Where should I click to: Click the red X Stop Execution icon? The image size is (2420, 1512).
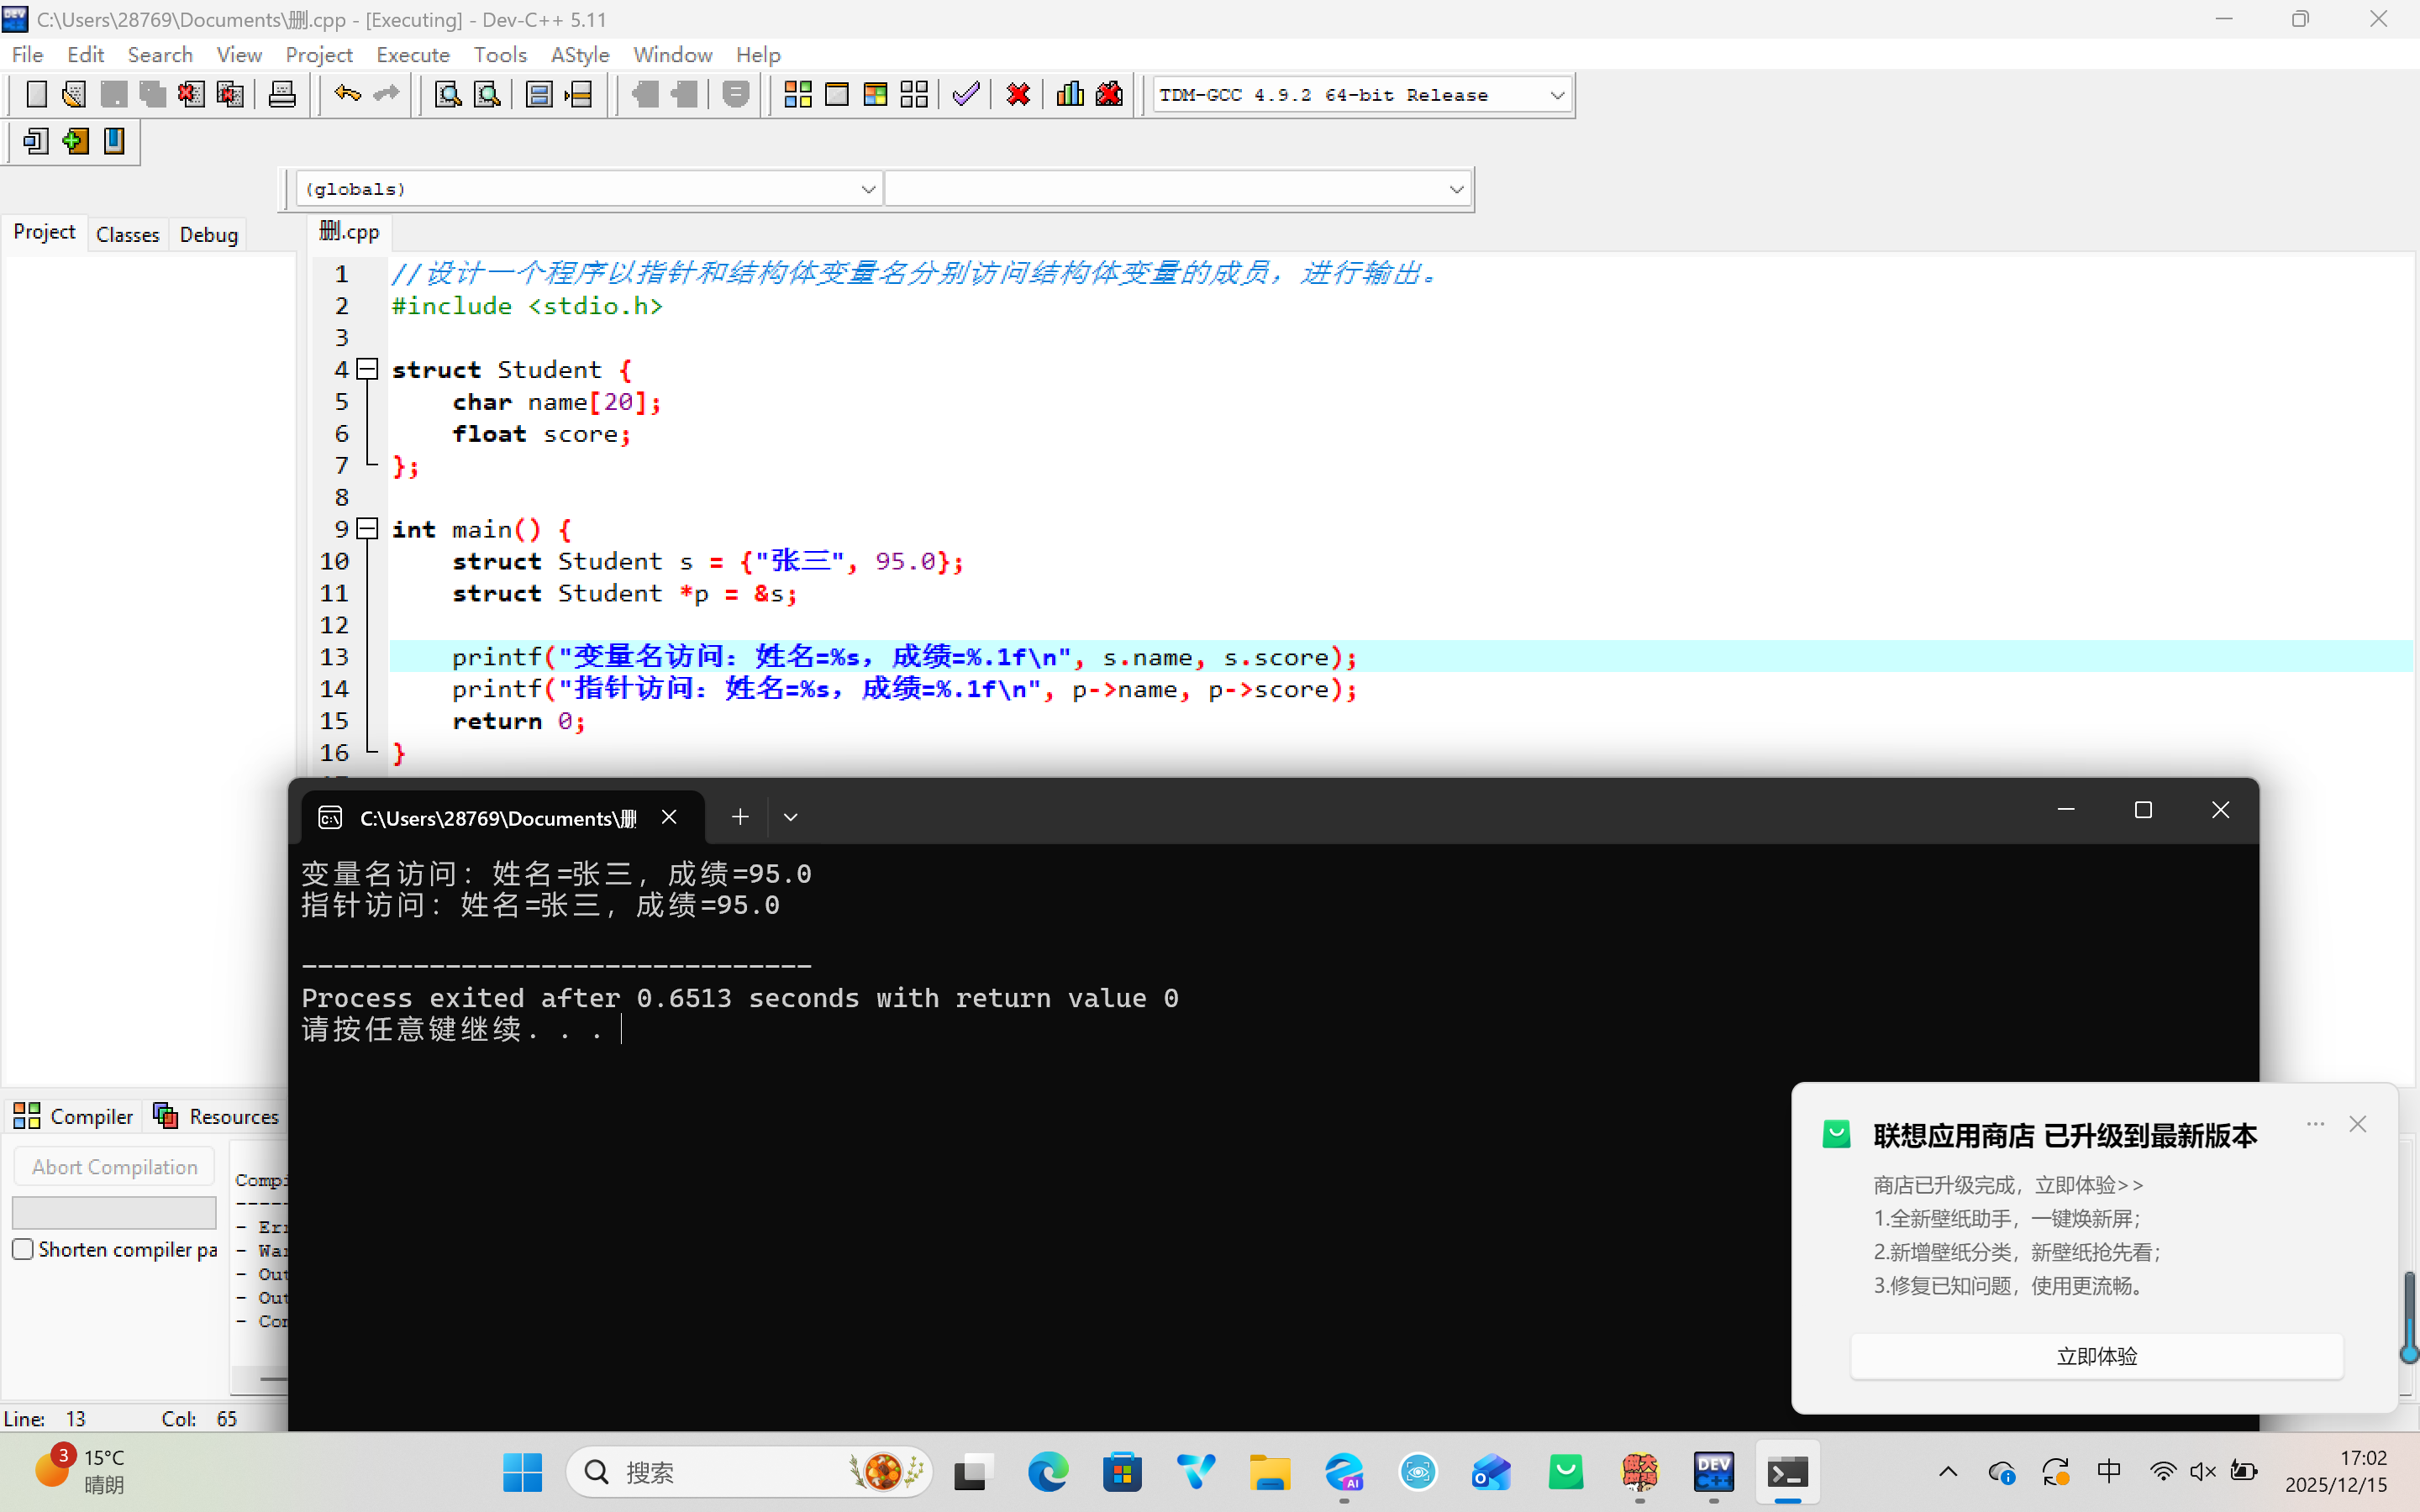1018,95
